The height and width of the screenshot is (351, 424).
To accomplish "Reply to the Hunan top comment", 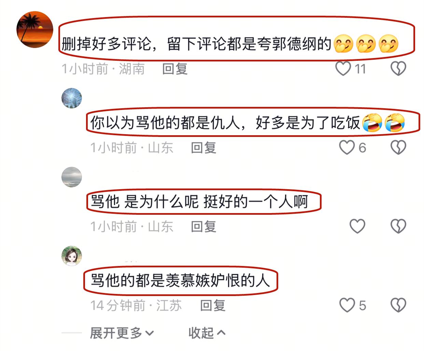I will [x=175, y=69].
